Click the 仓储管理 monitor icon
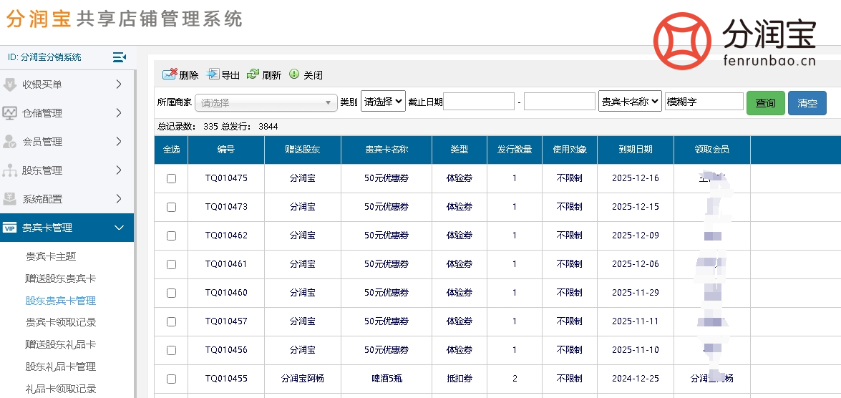841x398 pixels. pyautogui.click(x=9, y=113)
